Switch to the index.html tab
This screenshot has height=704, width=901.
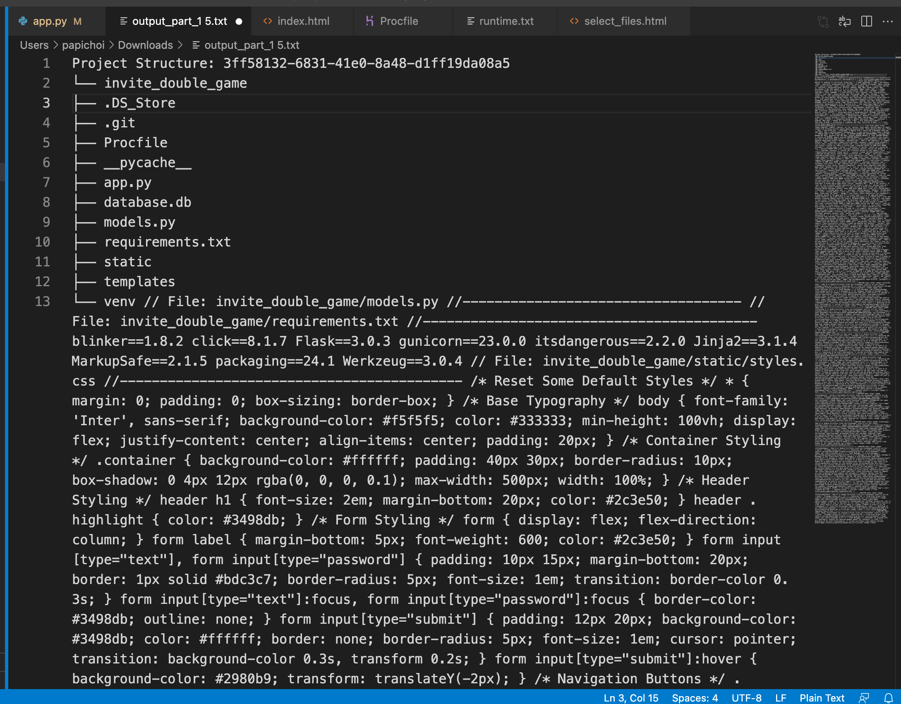(x=303, y=21)
